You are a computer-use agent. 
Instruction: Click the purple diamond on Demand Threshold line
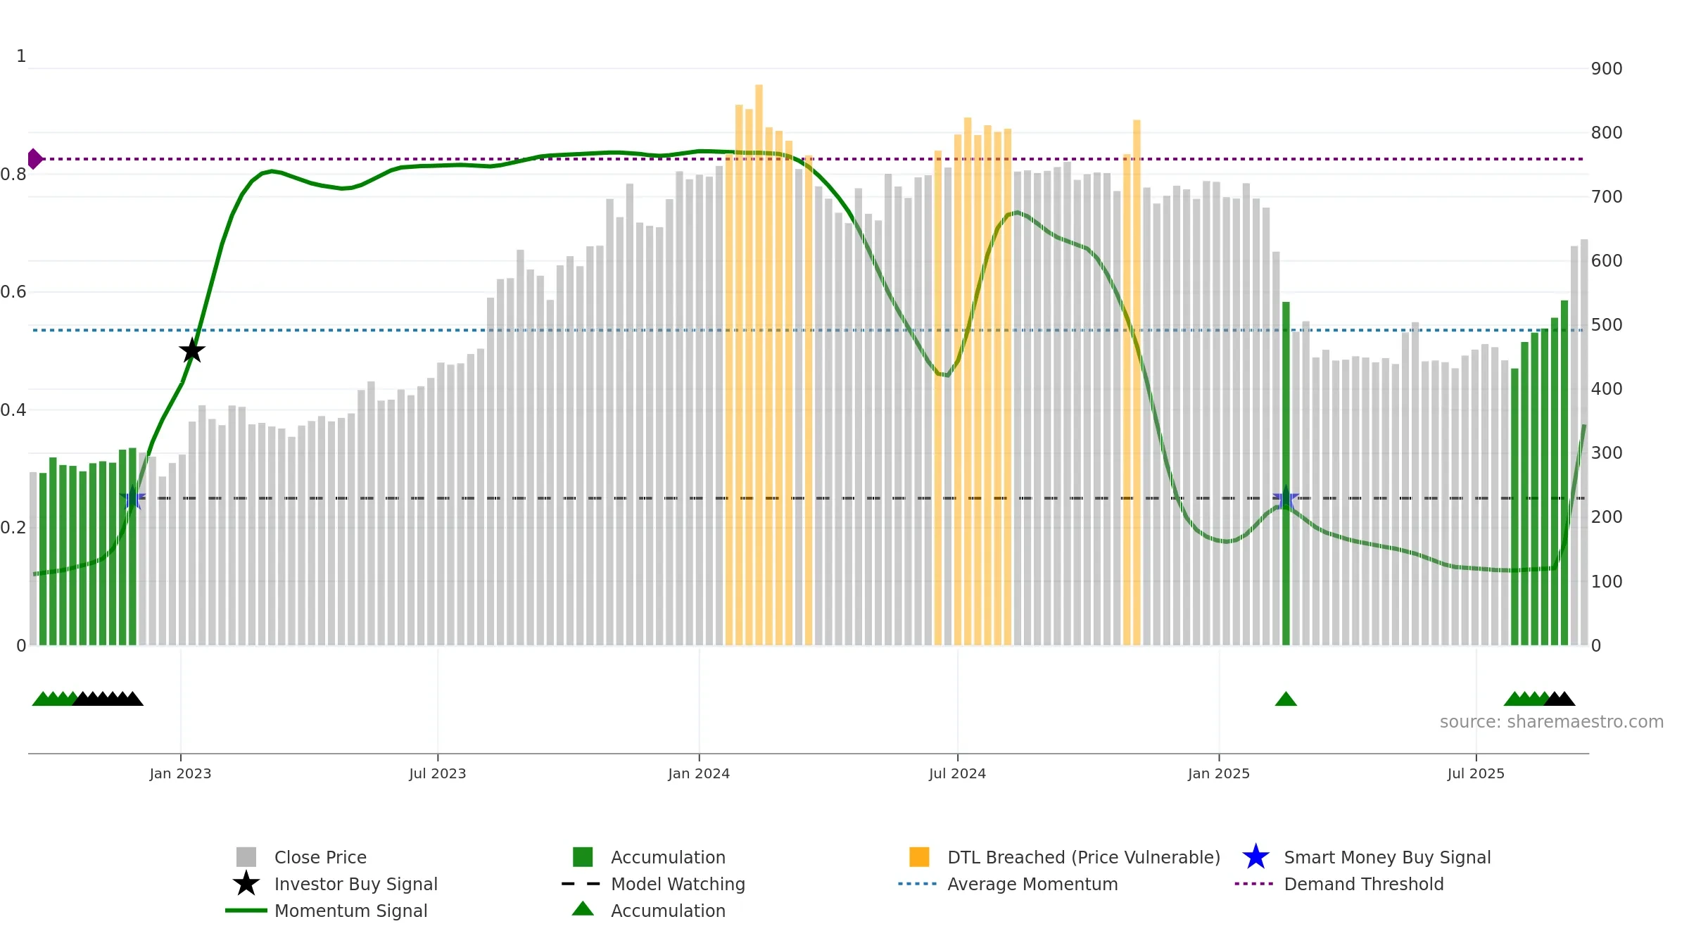tap(34, 159)
